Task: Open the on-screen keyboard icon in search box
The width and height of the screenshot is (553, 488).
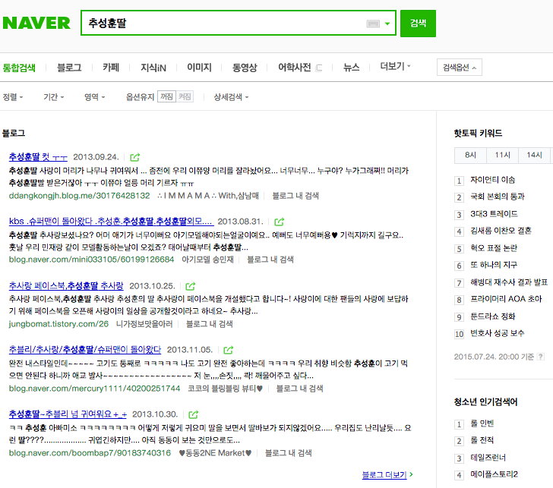Action: pos(373,24)
